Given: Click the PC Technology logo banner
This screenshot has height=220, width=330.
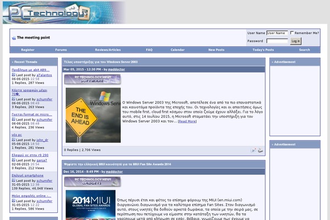Looking at the screenshot, I should [x=64, y=13].
